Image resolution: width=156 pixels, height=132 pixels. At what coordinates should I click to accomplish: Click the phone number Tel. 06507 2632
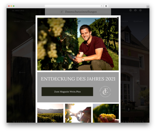(18, 11)
